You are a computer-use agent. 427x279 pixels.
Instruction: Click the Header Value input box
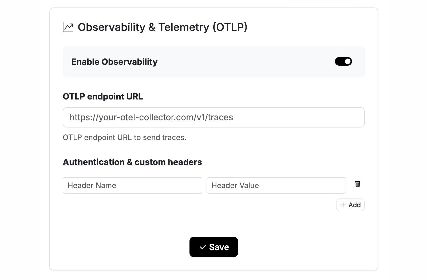[x=276, y=185]
